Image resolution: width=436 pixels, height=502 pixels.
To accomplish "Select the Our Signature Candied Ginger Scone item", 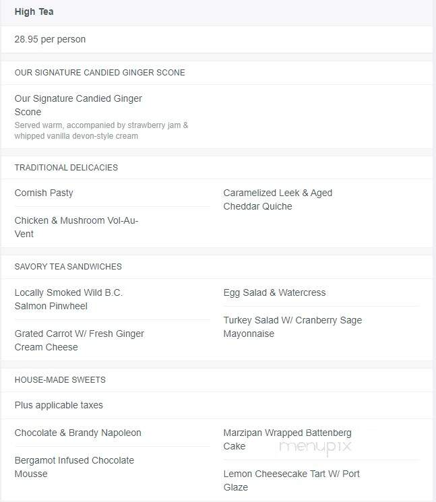I will point(78,105).
